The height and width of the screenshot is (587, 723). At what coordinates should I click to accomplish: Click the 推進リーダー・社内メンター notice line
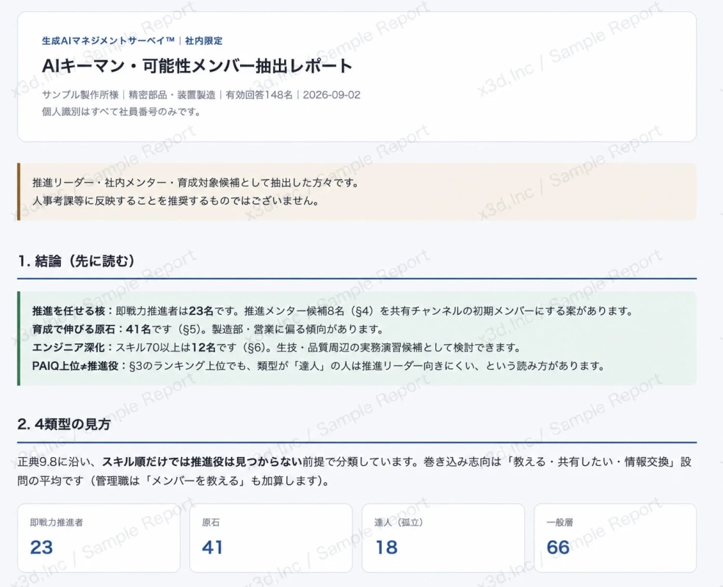coord(196,183)
